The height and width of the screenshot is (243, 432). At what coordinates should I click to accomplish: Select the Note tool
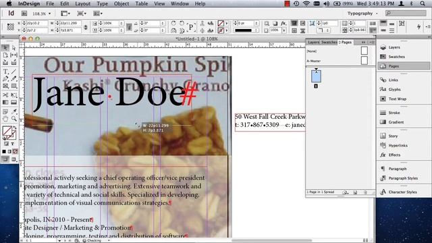click(x=5, y=111)
